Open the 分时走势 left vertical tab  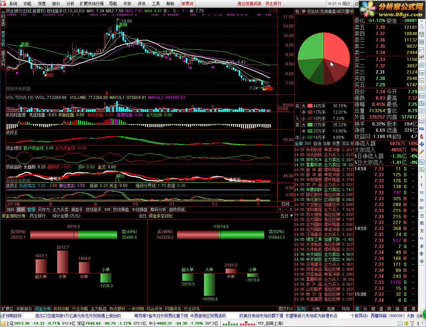click(3, 18)
